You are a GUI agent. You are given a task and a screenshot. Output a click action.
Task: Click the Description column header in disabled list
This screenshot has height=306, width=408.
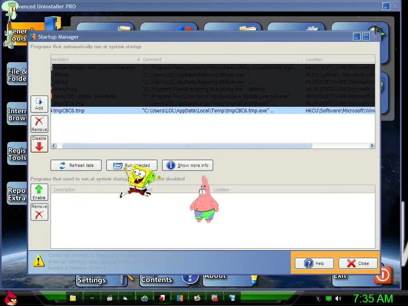pos(64,190)
